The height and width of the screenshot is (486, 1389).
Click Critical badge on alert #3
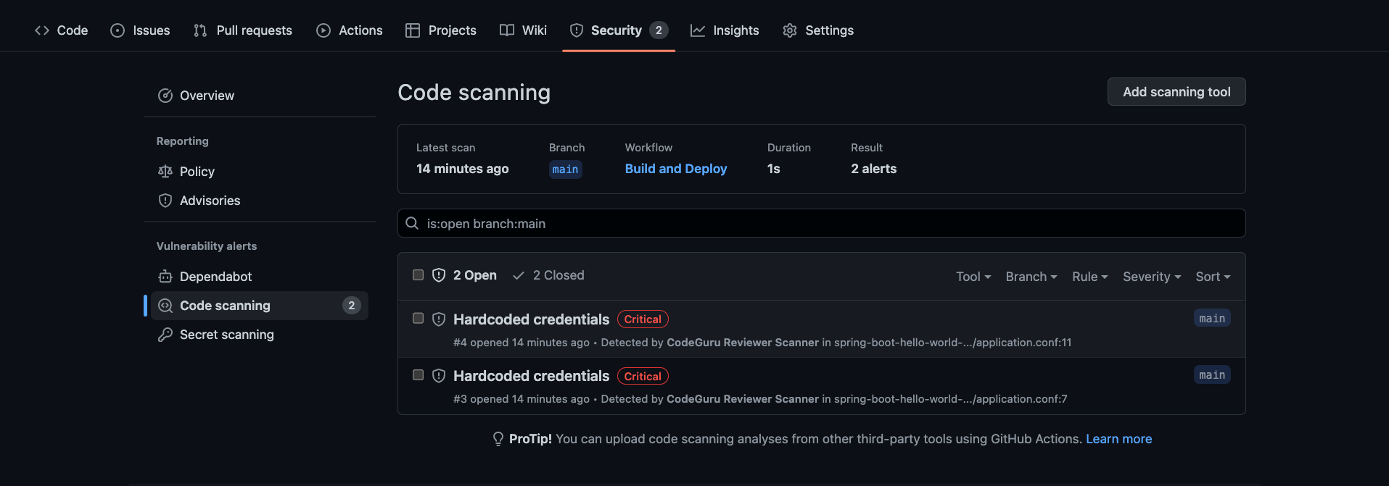[643, 377]
